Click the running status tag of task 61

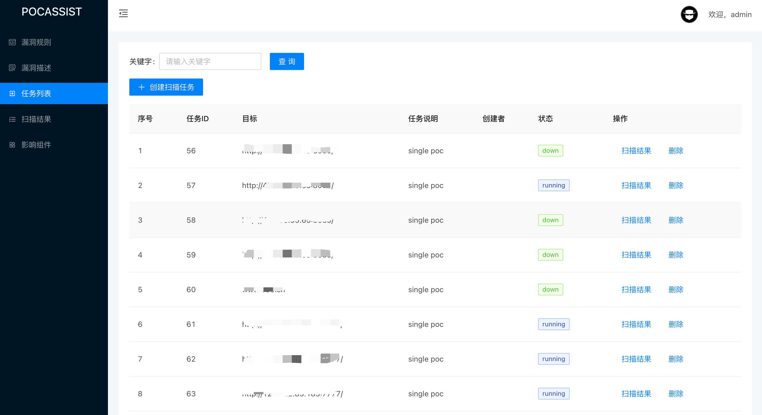pyautogui.click(x=553, y=324)
